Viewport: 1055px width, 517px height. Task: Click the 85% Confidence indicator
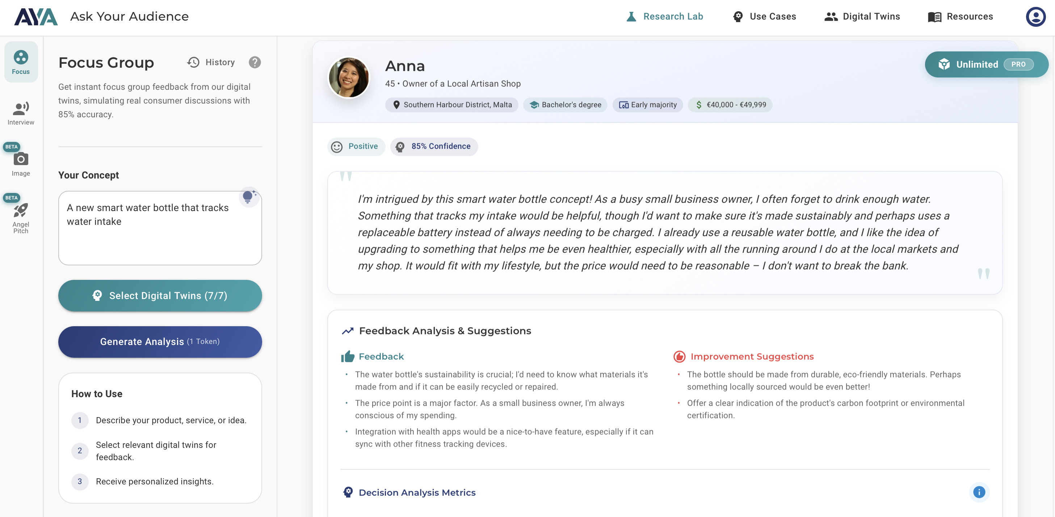click(434, 147)
